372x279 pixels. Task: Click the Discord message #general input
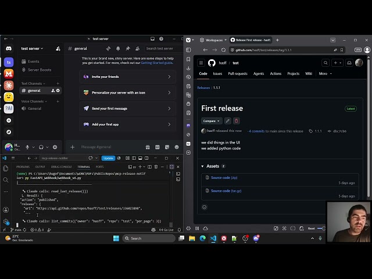112,147
